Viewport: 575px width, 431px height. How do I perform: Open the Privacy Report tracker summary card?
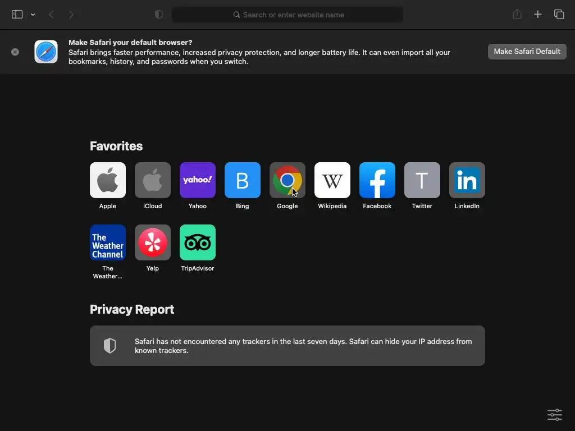(x=287, y=346)
